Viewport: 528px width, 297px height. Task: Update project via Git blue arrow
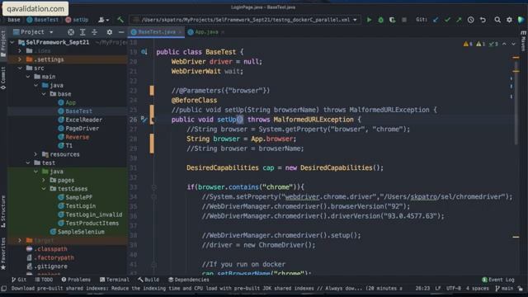pyautogui.click(x=436, y=20)
